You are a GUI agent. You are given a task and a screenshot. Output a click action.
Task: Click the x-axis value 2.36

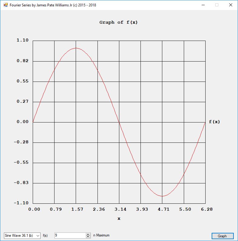click(99, 209)
